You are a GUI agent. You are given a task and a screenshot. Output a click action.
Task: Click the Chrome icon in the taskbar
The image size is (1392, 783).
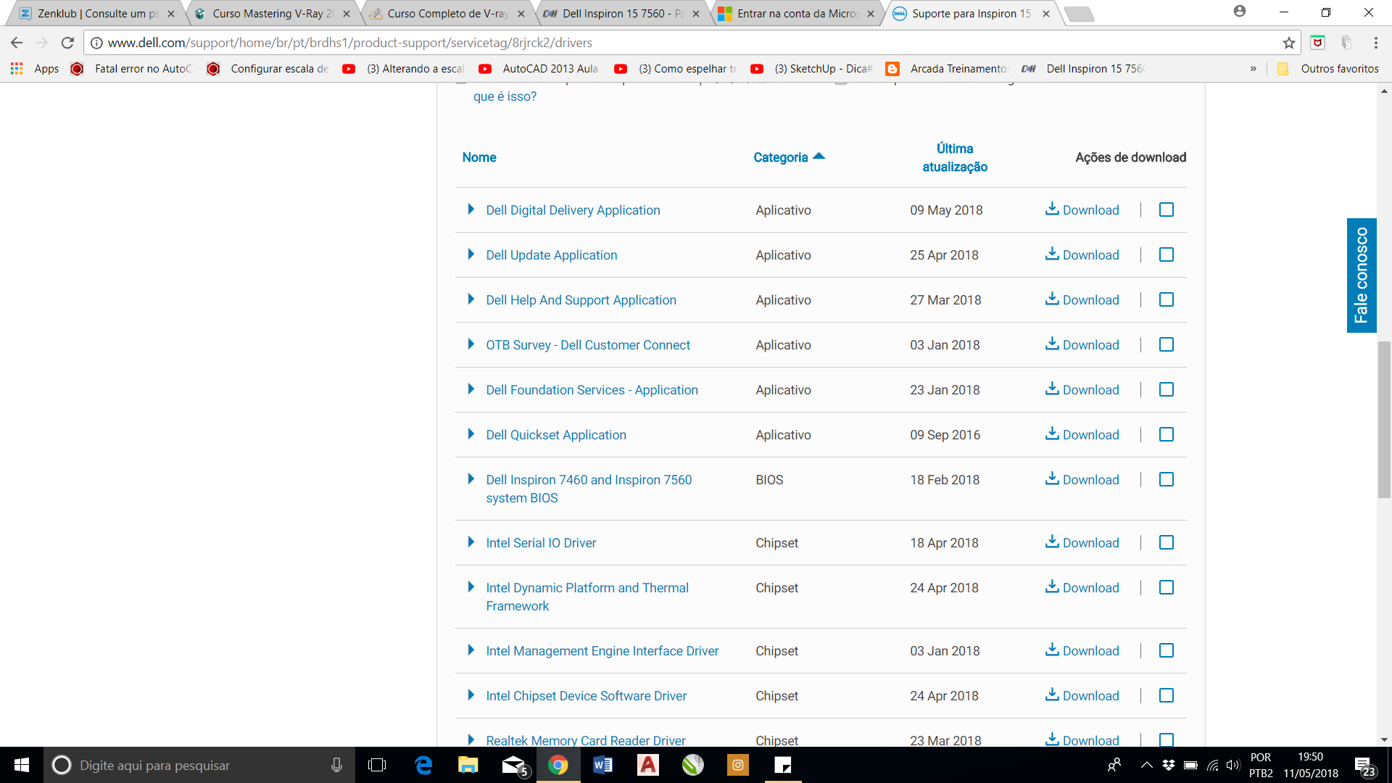(558, 765)
